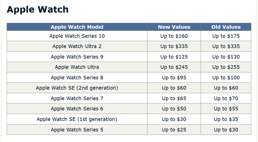Click the Apple Watch Series 9 cell
258x142 pixels.
(x=77, y=57)
